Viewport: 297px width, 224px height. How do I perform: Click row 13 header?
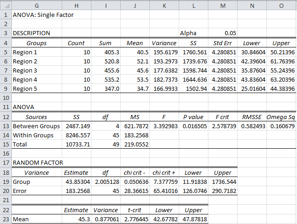pyautogui.click(x=5, y=126)
